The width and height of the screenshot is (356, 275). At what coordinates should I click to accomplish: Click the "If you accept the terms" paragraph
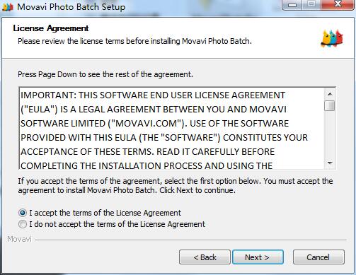(x=176, y=186)
